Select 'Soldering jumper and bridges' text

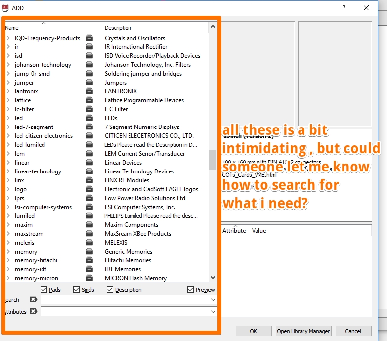[143, 74]
